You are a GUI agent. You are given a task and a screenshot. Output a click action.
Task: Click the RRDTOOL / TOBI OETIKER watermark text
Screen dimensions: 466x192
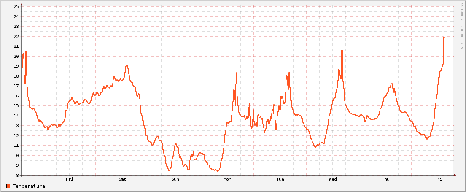(x=462, y=25)
